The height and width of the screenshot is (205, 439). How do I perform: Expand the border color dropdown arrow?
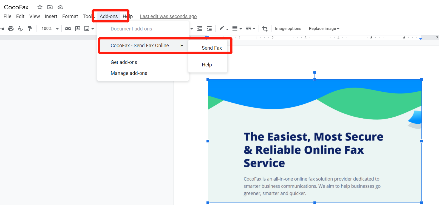click(227, 29)
